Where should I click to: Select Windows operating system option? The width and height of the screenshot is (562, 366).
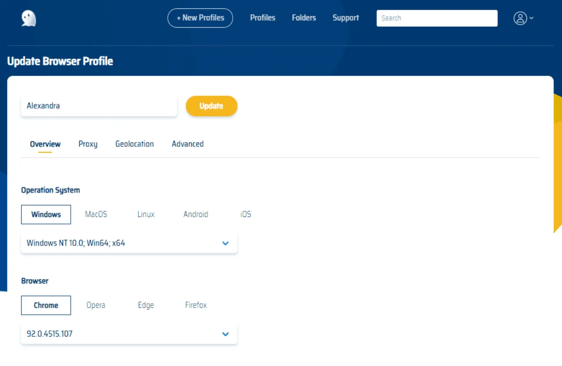pyautogui.click(x=46, y=214)
